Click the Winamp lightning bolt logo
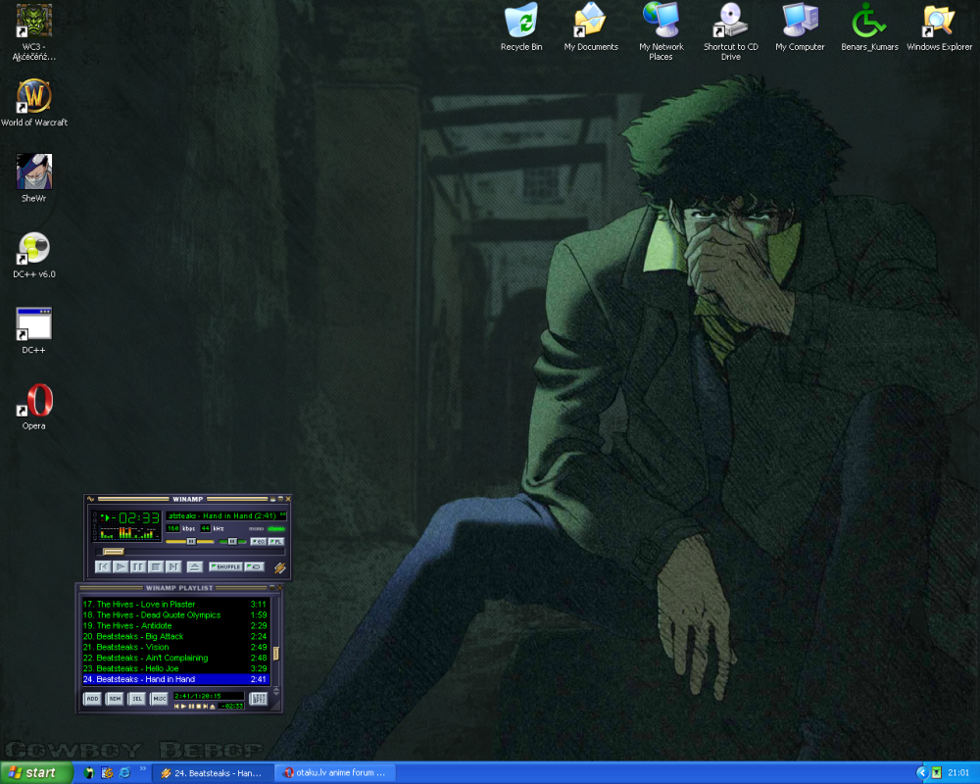The image size is (980, 784). coord(279,568)
